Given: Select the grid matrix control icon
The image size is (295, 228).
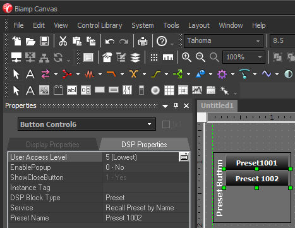Looking at the screenshot, I should click(169, 90).
